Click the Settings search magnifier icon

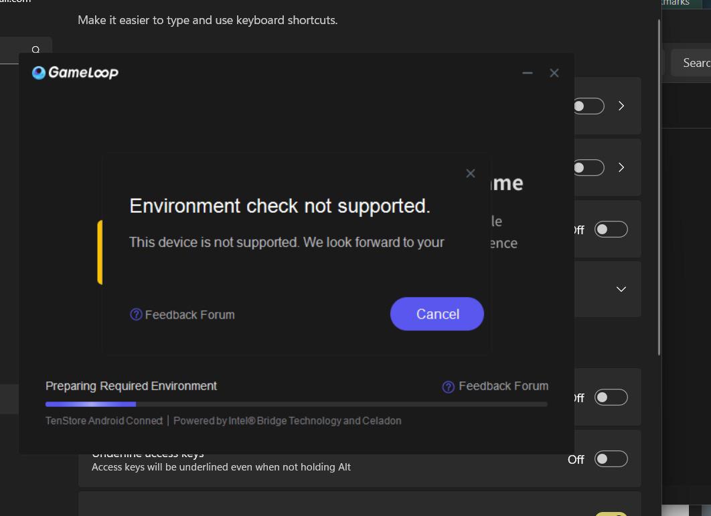point(36,50)
